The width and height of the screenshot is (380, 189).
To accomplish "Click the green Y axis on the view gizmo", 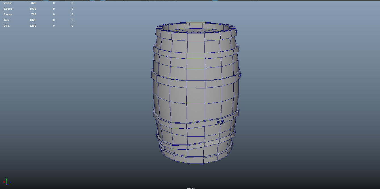I will [x=7, y=179].
